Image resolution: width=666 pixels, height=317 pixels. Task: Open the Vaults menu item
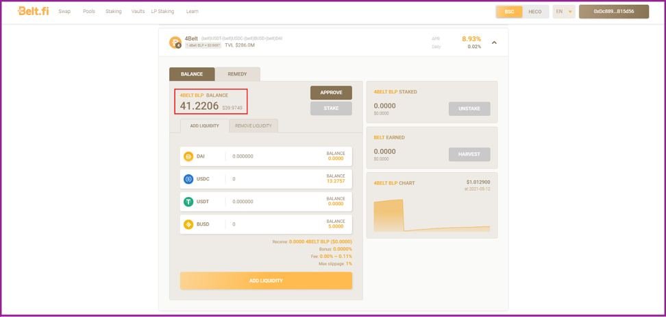pyautogui.click(x=138, y=12)
